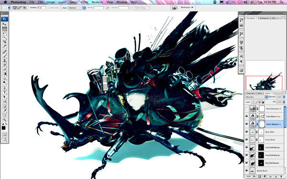This screenshot has height=179, width=287.
Task: Click the volume icon in menu bar
Action: [245, 2]
